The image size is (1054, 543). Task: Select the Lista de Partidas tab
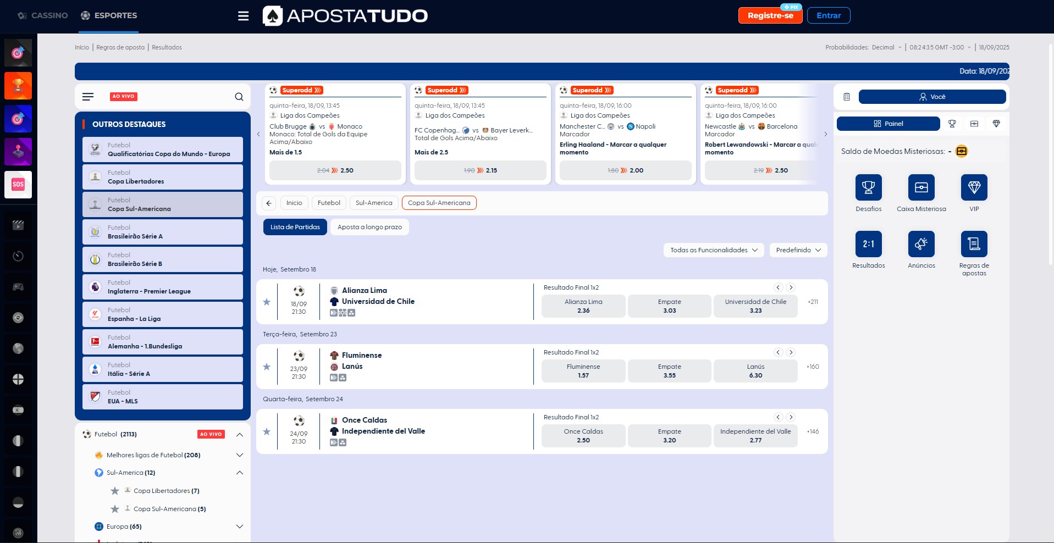(x=295, y=227)
